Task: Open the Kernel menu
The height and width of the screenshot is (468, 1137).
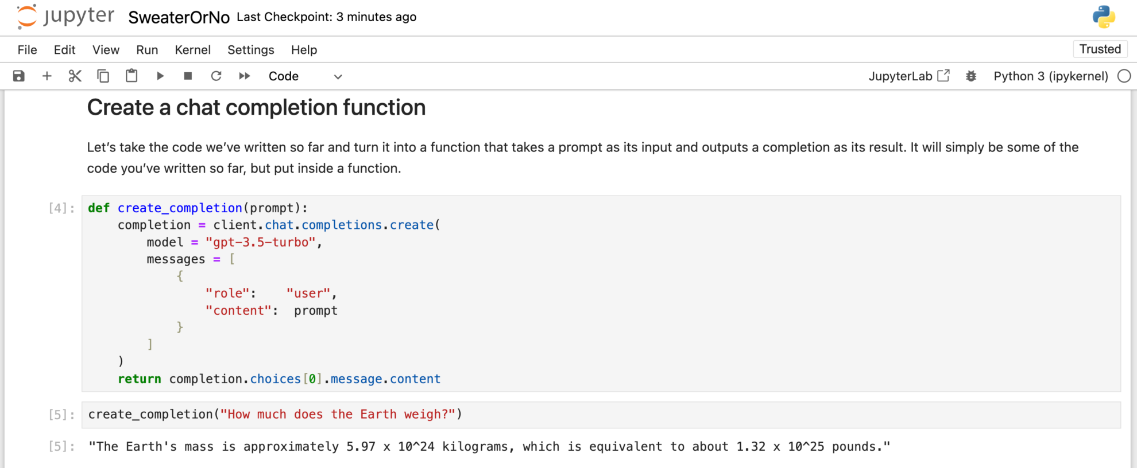Action: coord(192,50)
